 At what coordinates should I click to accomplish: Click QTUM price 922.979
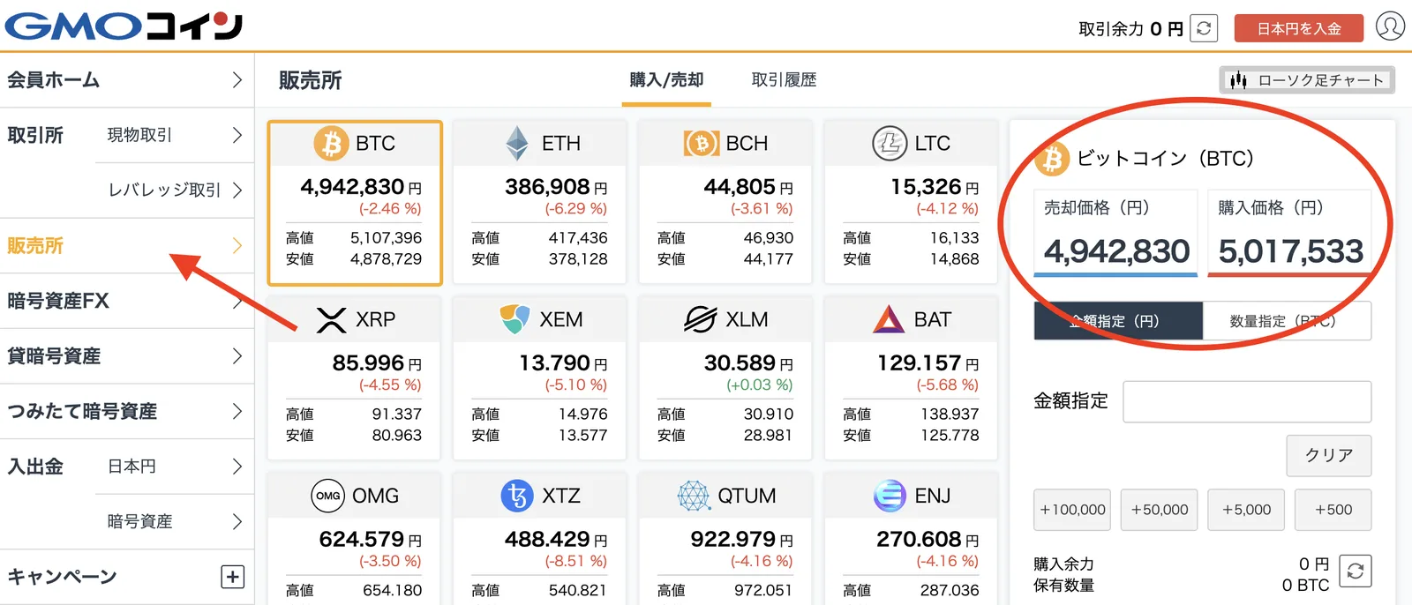(x=733, y=540)
